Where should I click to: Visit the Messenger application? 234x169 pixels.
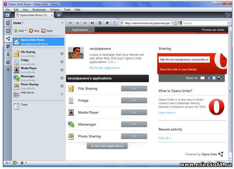(134, 124)
